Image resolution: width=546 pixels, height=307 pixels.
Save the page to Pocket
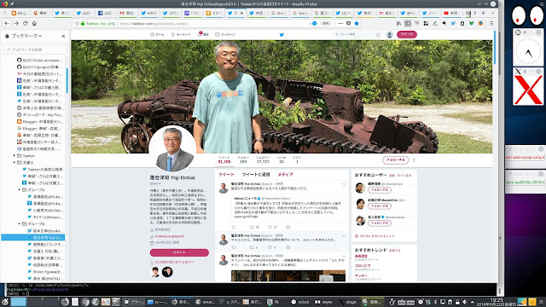coord(349,23)
